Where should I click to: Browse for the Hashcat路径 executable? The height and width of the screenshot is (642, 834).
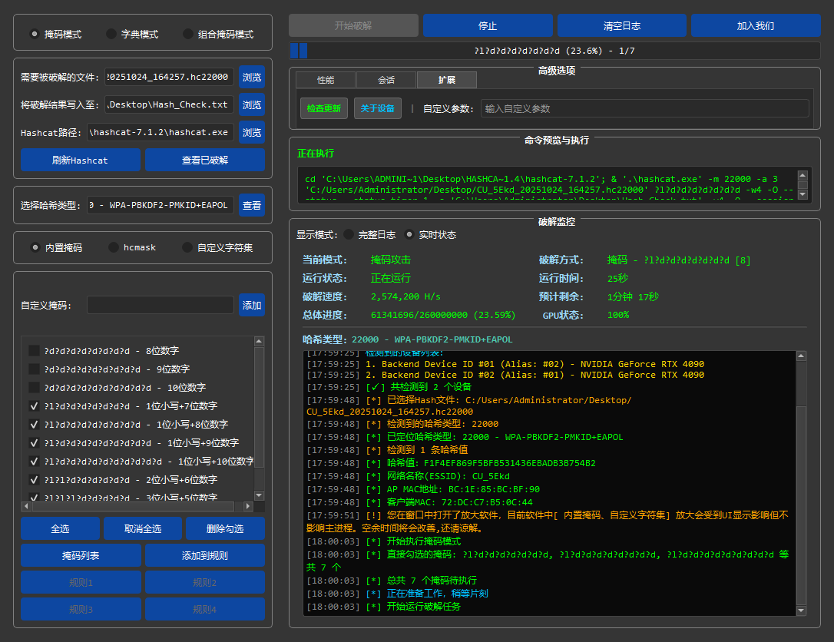click(x=252, y=132)
